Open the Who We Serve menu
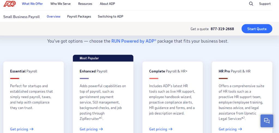Image resolution: width=279 pixels, height=133 pixels. pos(60,4)
